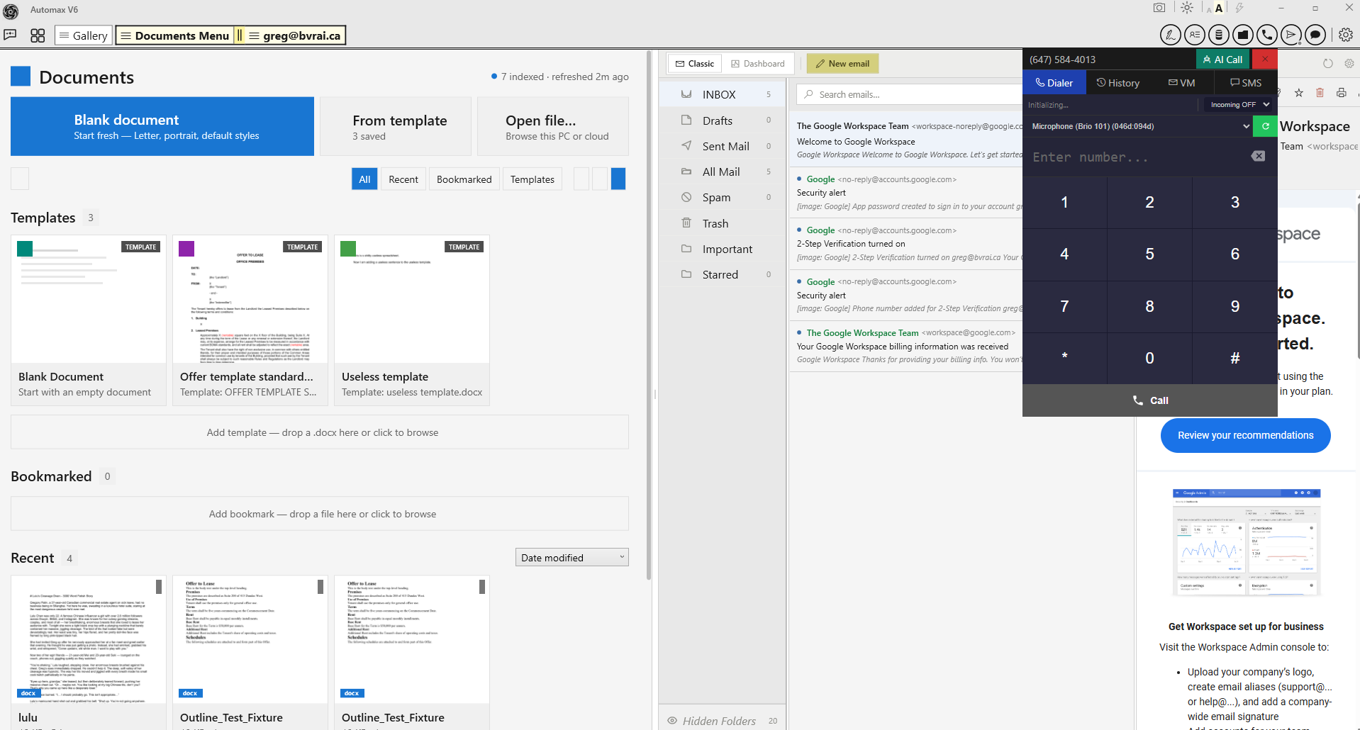The width and height of the screenshot is (1360, 730).
Task: Click Add template drop zone
Action: point(320,432)
